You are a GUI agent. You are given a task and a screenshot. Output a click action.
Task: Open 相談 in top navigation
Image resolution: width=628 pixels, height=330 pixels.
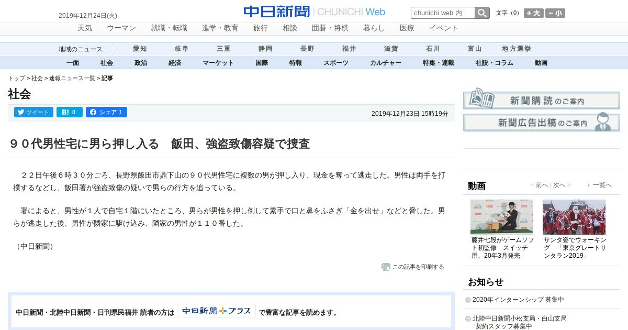pyautogui.click(x=290, y=28)
